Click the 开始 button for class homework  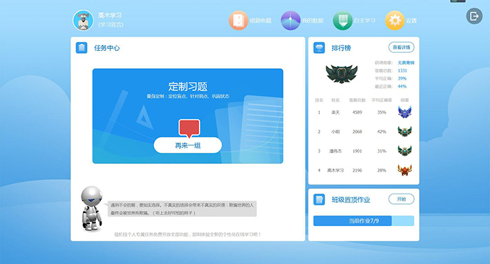[x=401, y=199]
